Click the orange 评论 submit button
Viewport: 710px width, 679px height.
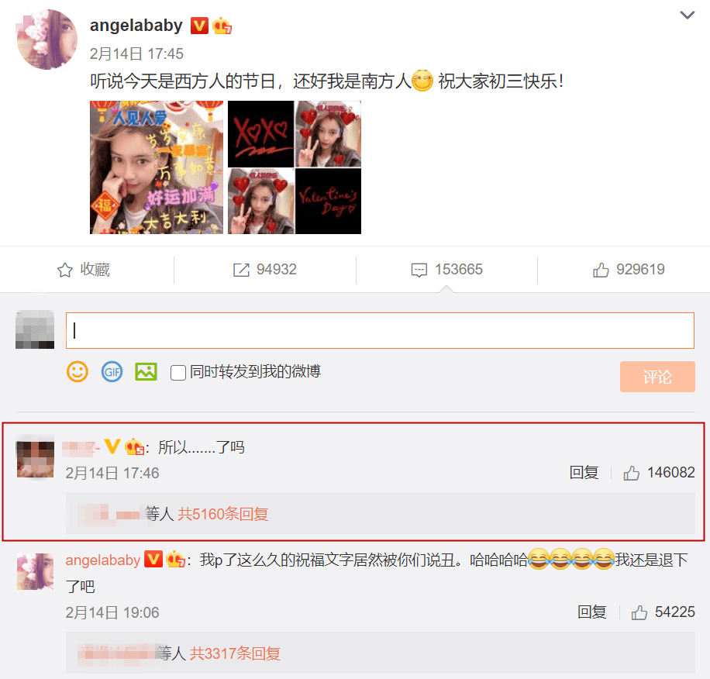click(x=657, y=377)
